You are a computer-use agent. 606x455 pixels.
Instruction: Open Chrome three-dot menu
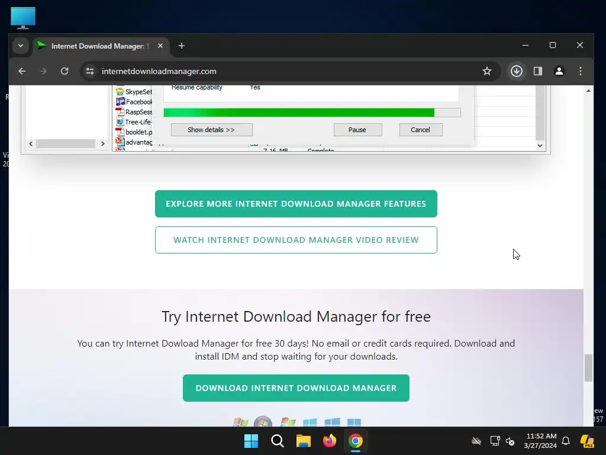coord(580,71)
